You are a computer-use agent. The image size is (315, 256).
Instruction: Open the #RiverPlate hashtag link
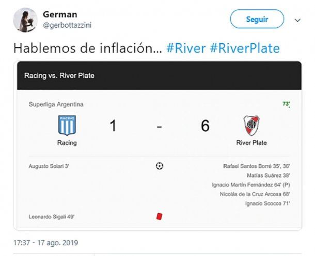[x=245, y=48]
